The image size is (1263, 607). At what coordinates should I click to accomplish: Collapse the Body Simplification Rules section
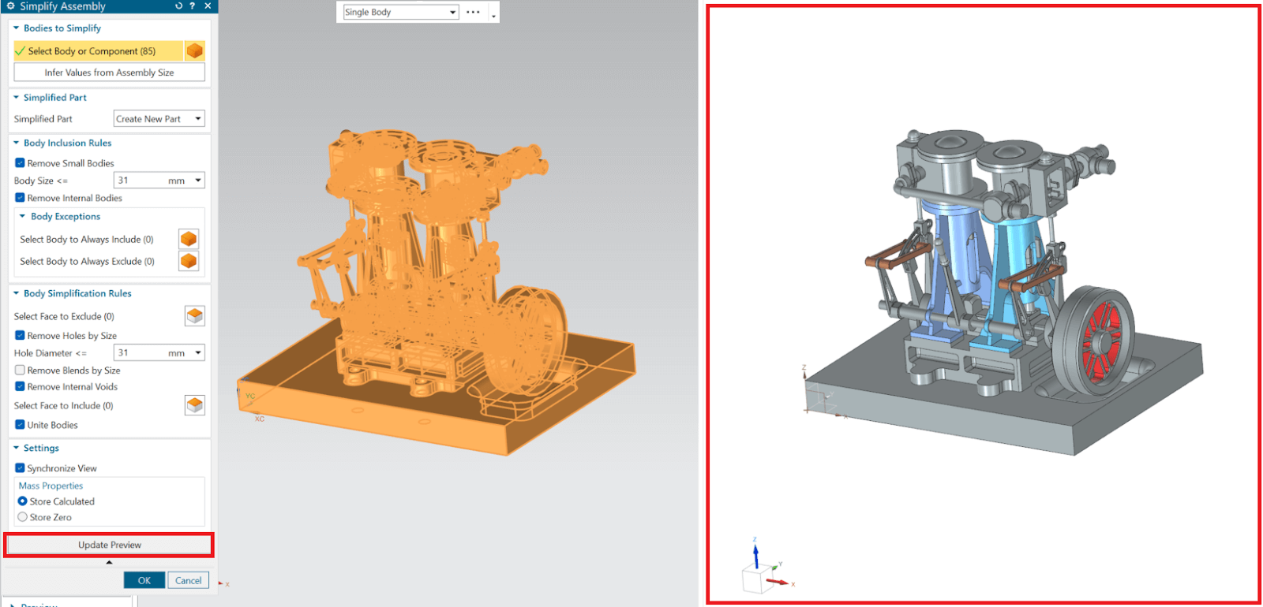pos(16,293)
